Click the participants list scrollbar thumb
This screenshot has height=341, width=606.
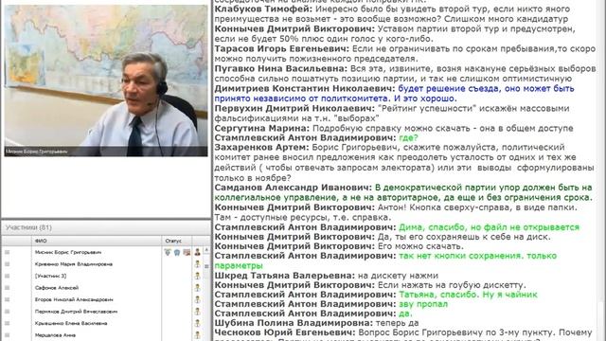206,266
